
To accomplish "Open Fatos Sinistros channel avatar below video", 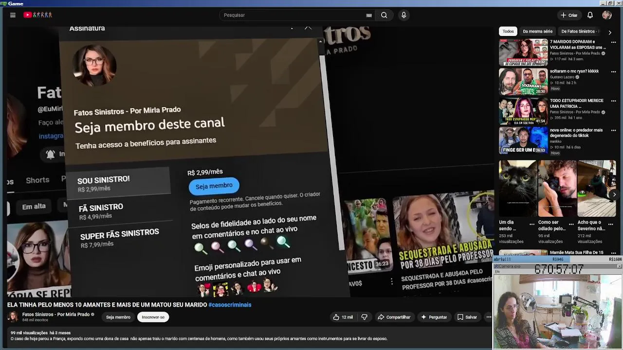I will [13, 317].
